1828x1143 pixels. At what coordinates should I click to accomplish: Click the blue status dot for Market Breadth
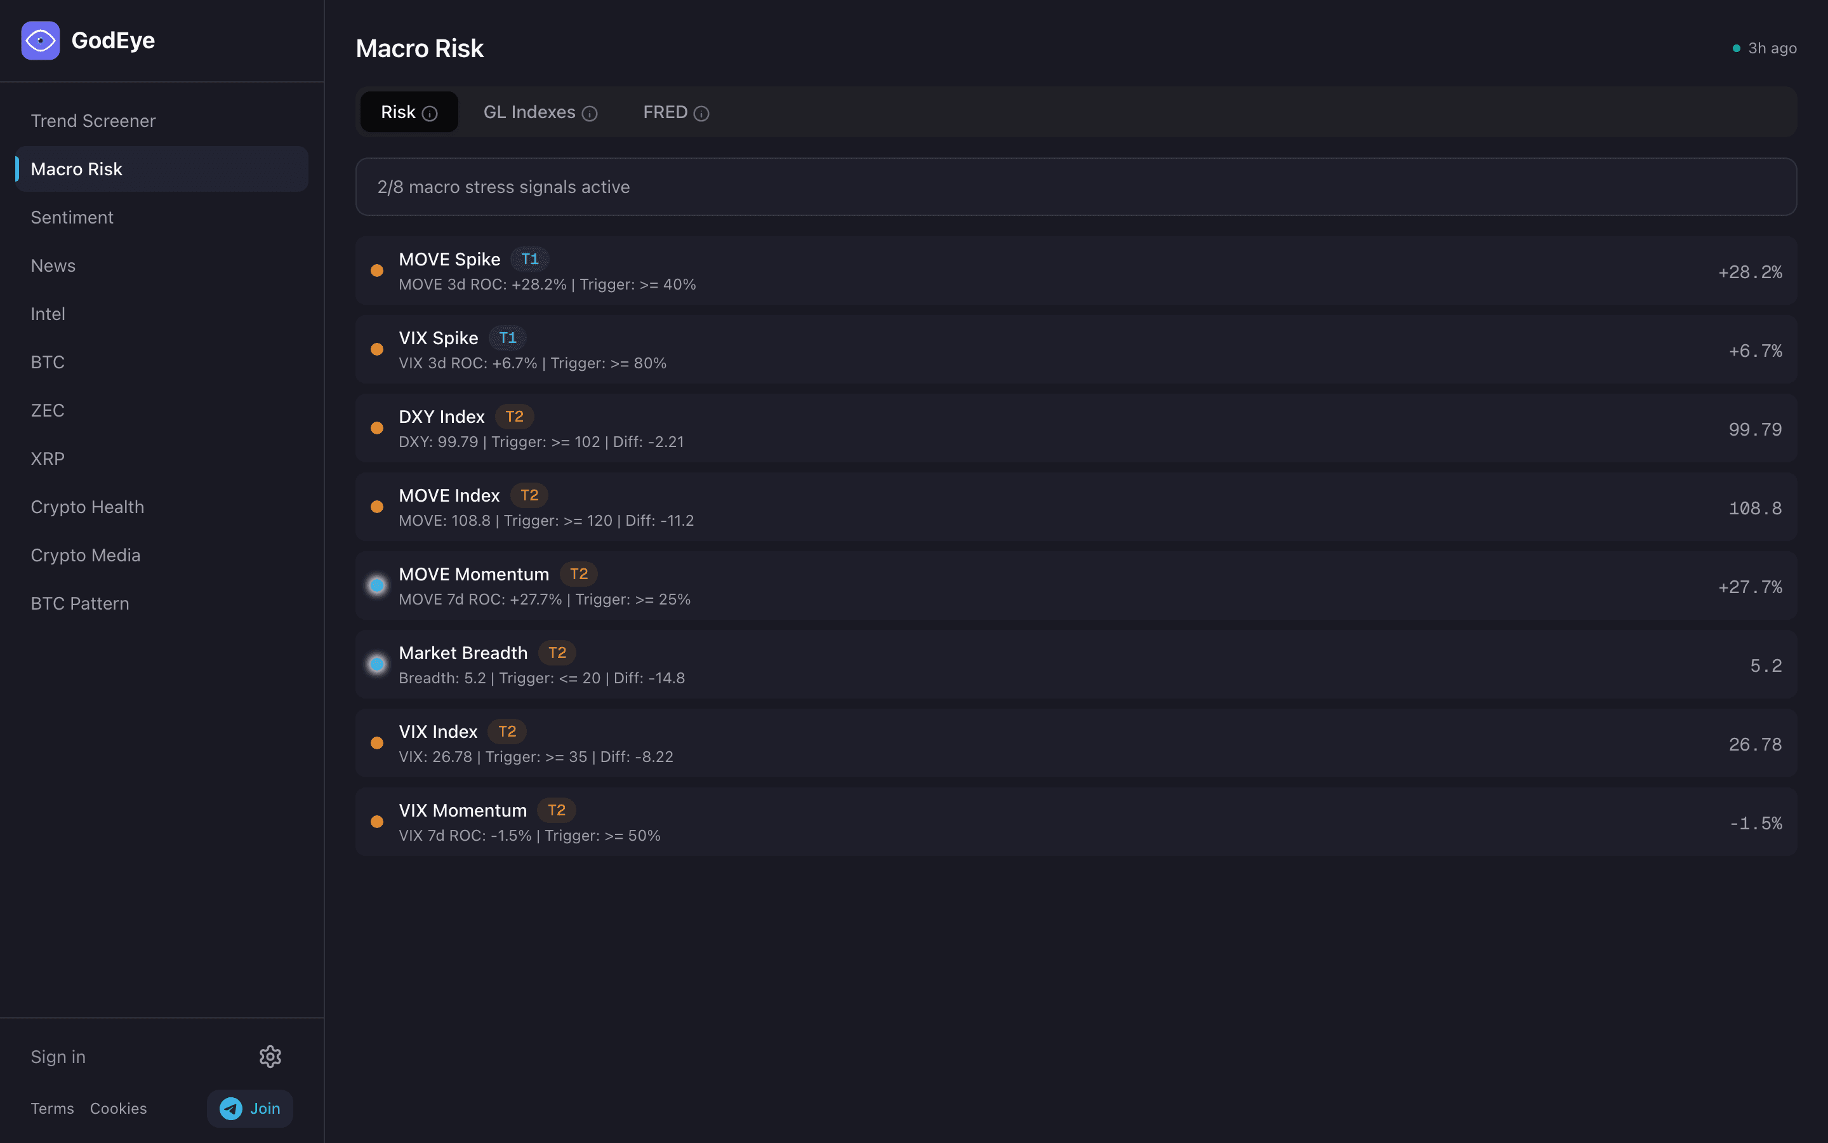pyautogui.click(x=377, y=664)
